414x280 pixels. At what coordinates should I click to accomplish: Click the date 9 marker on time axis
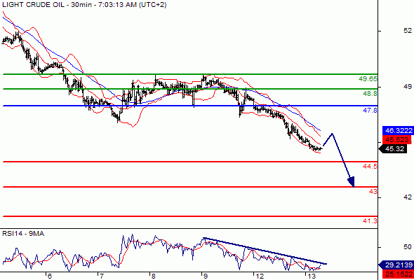[206, 276]
